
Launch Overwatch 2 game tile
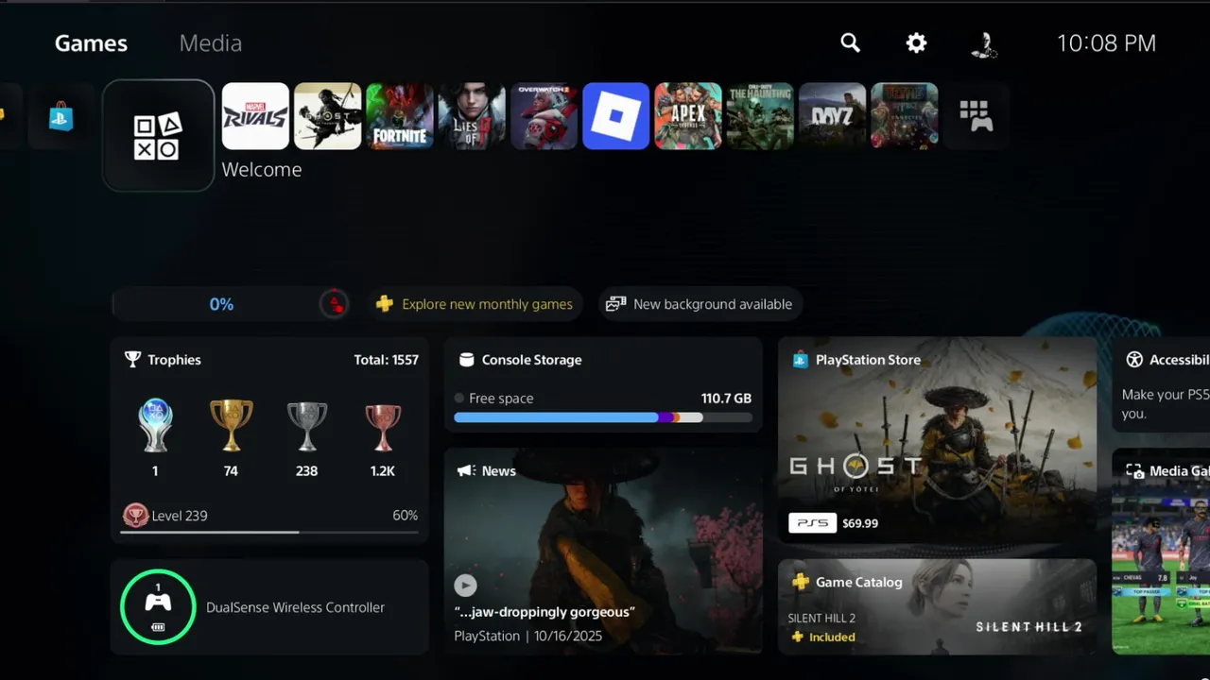click(x=544, y=116)
